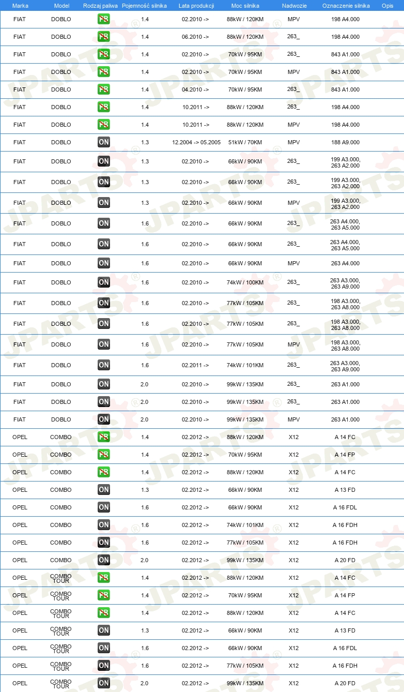Click engine code 188 A9.000
Image resolution: width=404 pixels, height=692 pixels.
pyautogui.click(x=346, y=142)
